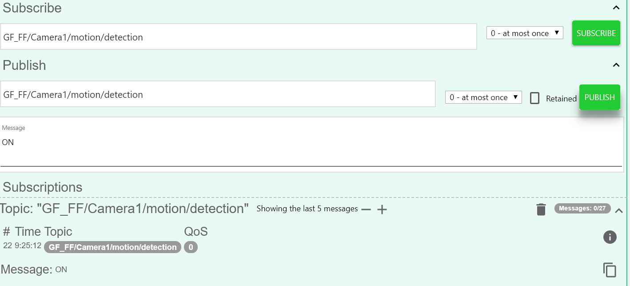
Task: Copy the message using the copy icon
Action: coord(610,270)
